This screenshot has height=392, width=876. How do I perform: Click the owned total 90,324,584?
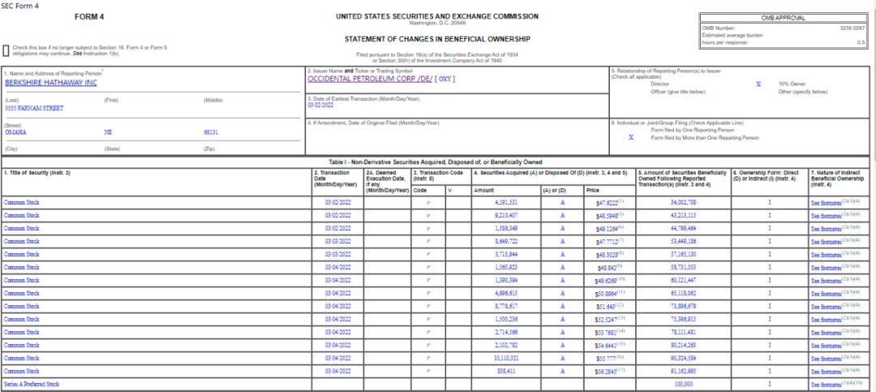pos(683,359)
